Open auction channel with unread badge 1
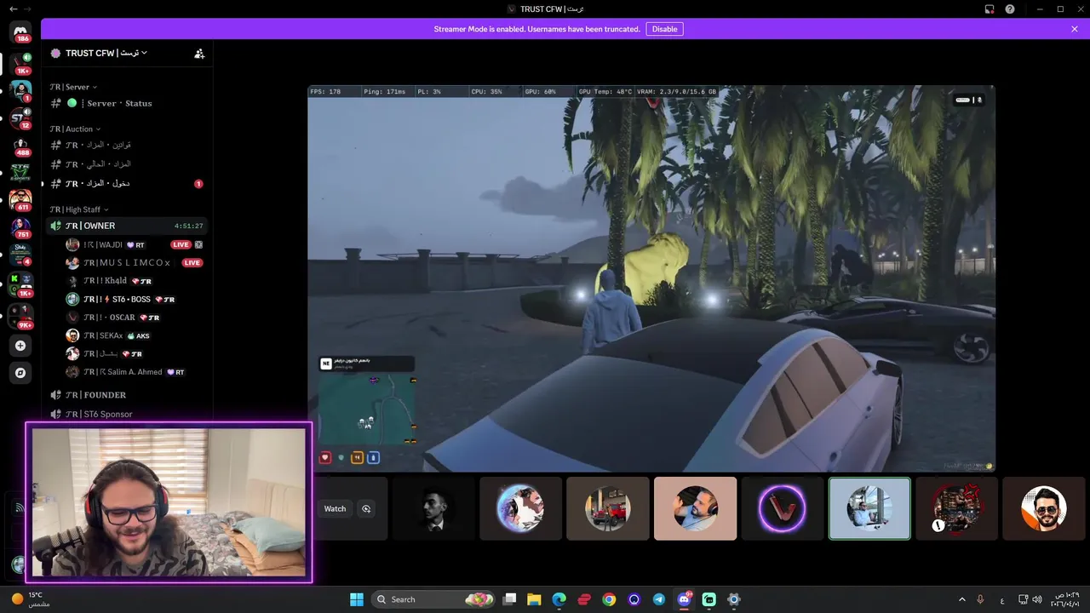 pos(126,183)
